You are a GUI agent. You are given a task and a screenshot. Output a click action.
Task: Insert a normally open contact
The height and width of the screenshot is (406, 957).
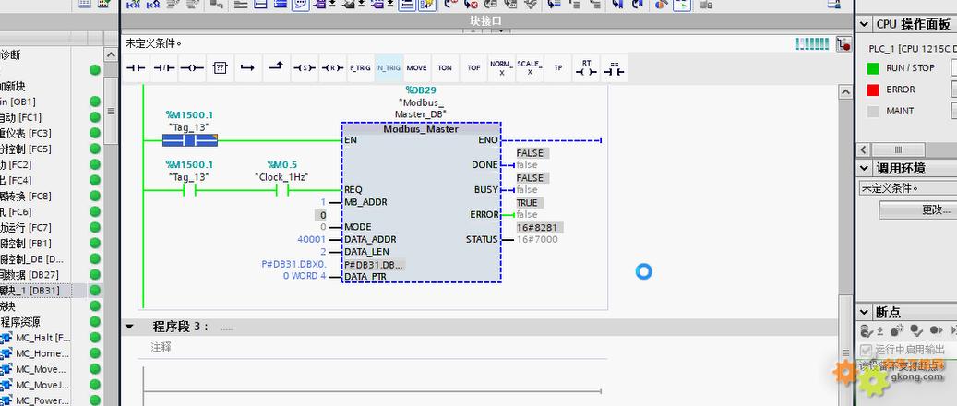137,68
